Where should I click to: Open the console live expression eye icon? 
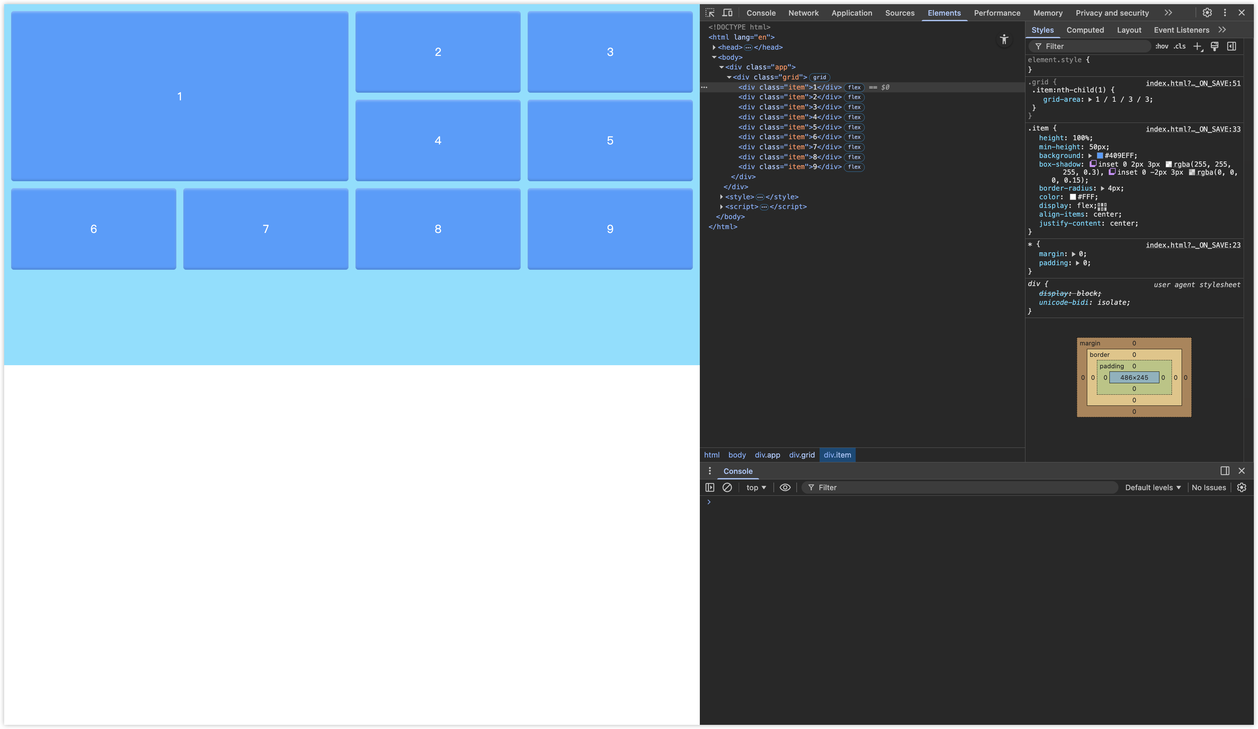click(785, 487)
